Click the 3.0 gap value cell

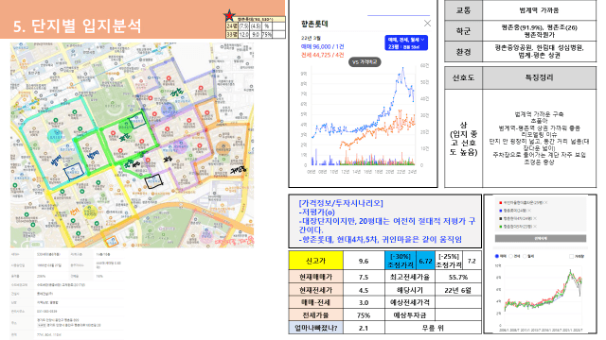(364, 302)
